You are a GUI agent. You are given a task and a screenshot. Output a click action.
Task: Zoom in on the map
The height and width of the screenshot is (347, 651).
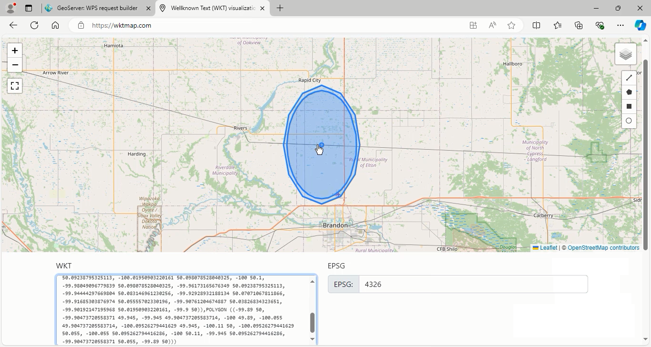[15, 51]
